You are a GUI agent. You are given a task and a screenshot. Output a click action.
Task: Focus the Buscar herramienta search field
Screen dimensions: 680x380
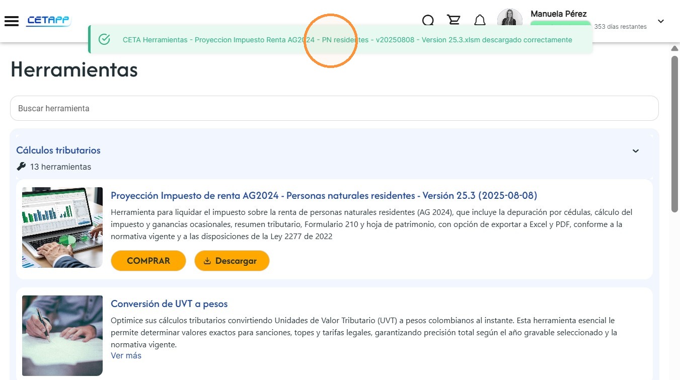334,108
